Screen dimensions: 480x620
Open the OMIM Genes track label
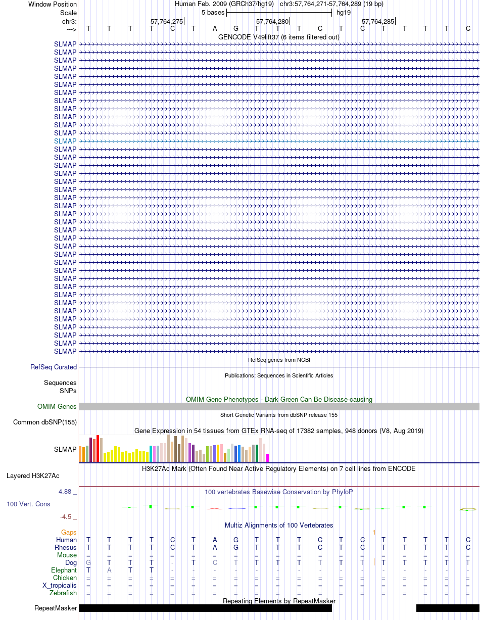(x=57, y=406)
